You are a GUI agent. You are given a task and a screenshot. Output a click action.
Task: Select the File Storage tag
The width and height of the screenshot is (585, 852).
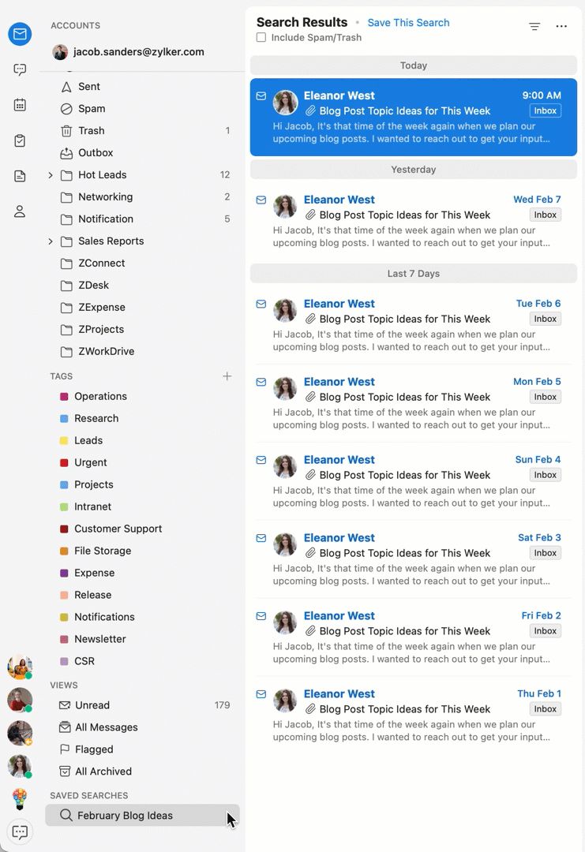(142, 551)
